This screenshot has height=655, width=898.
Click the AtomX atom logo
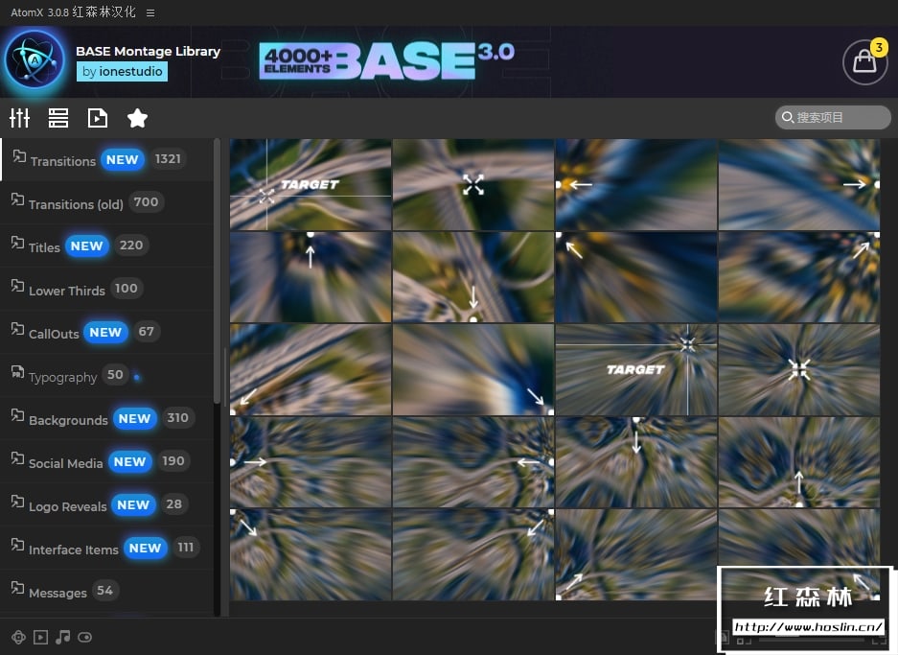[35, 60]
